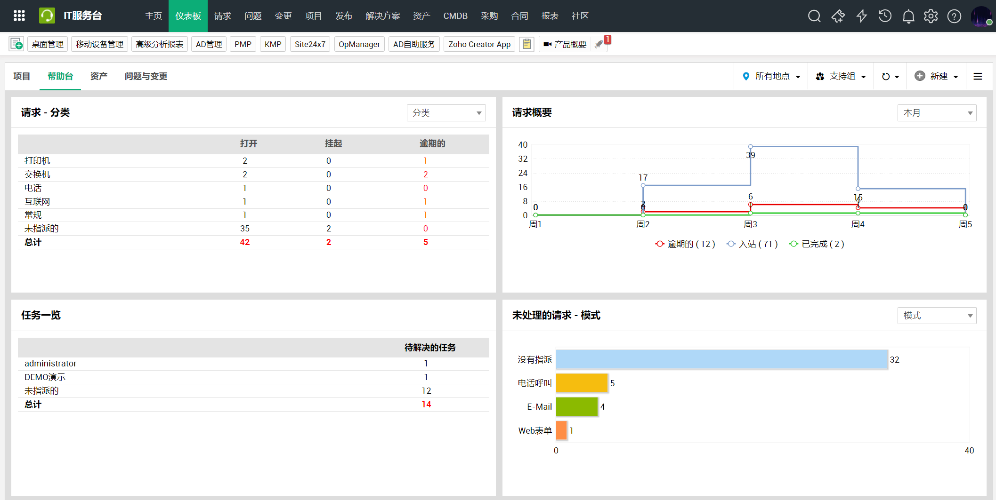The width and height of the screenshot is (996, 500).
Task: Switch to the 资产 tab
Action: click(x=98, y=76)
